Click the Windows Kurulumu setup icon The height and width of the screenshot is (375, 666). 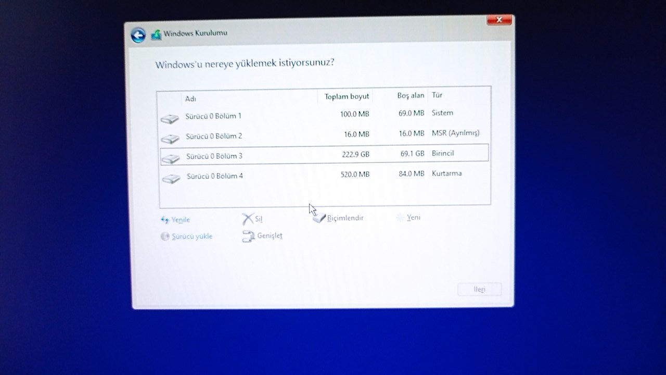coord(156,35)
